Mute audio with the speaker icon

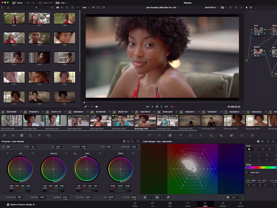pyautogui.click(x=97, y=106)
